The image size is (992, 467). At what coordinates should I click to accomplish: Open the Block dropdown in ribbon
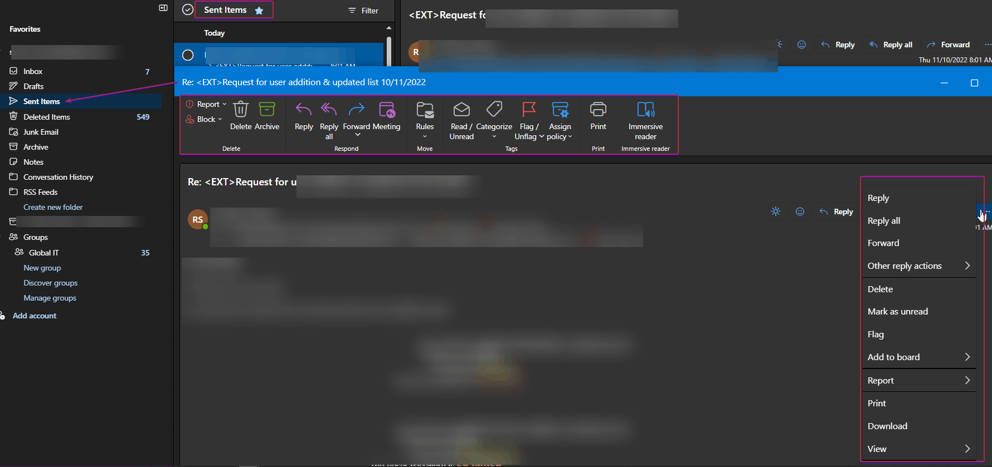(x=203, y=119)
